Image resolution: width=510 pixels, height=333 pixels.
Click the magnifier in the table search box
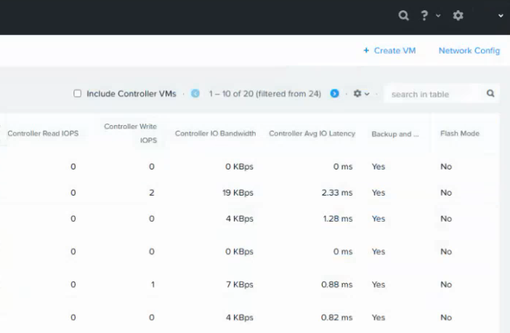pyautogui.click(x=490, y=94)
